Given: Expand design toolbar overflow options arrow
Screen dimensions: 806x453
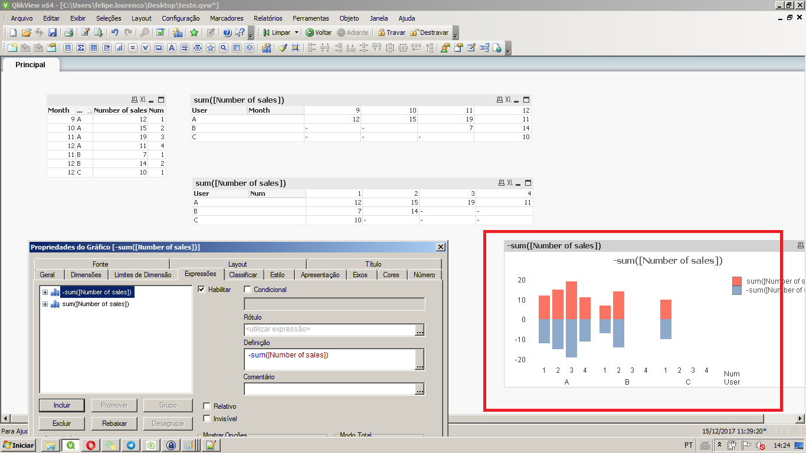Looking at the screenshot, I should point(508,48).
